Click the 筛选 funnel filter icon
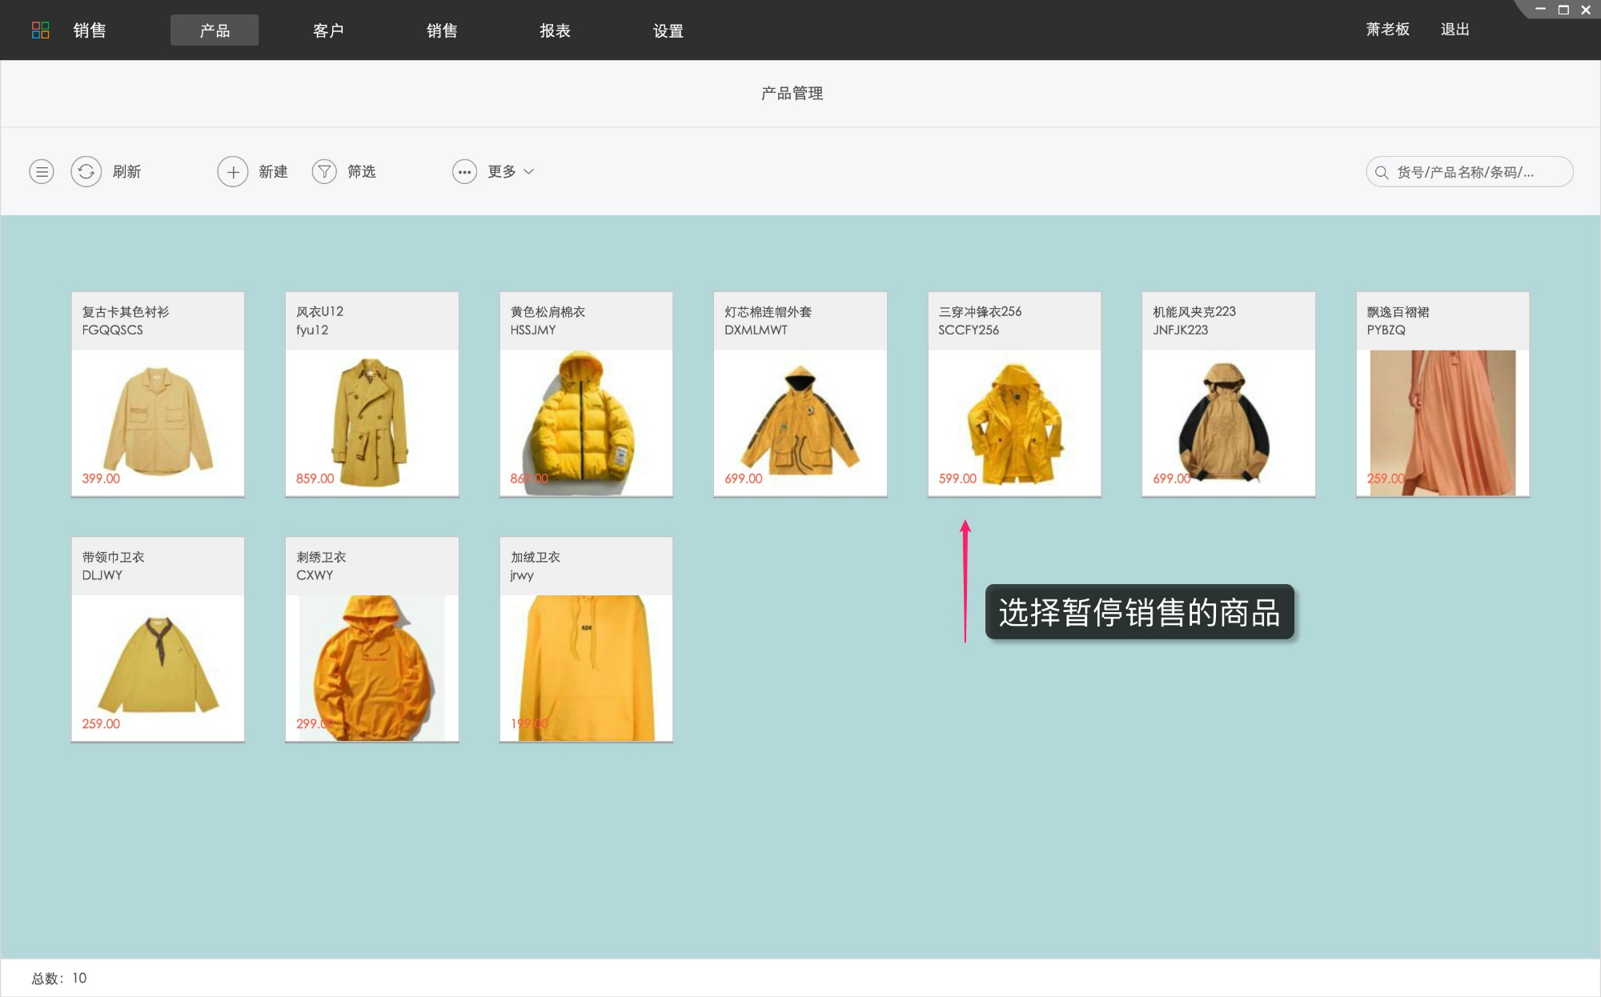The image size is (1601, 997). tap(324, 171)
